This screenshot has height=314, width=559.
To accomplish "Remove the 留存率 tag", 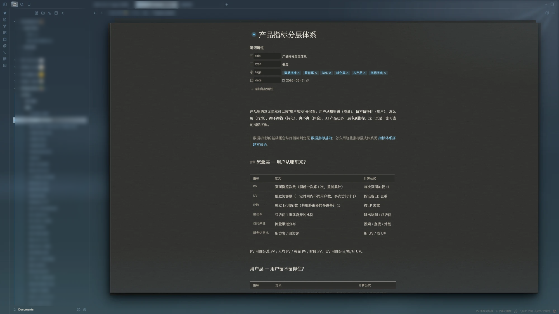I will [316, 73].
